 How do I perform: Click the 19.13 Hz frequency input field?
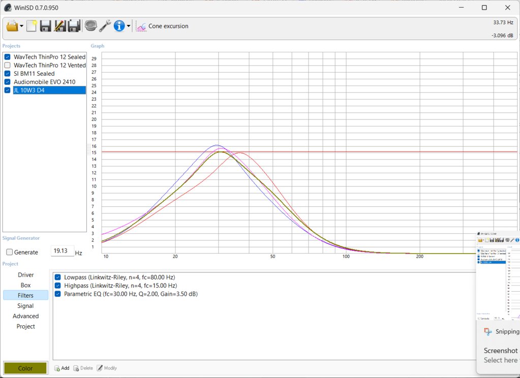[x=62, y=250]
